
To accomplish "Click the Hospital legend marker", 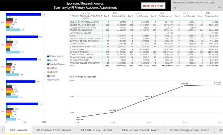I will click(48, 68).
